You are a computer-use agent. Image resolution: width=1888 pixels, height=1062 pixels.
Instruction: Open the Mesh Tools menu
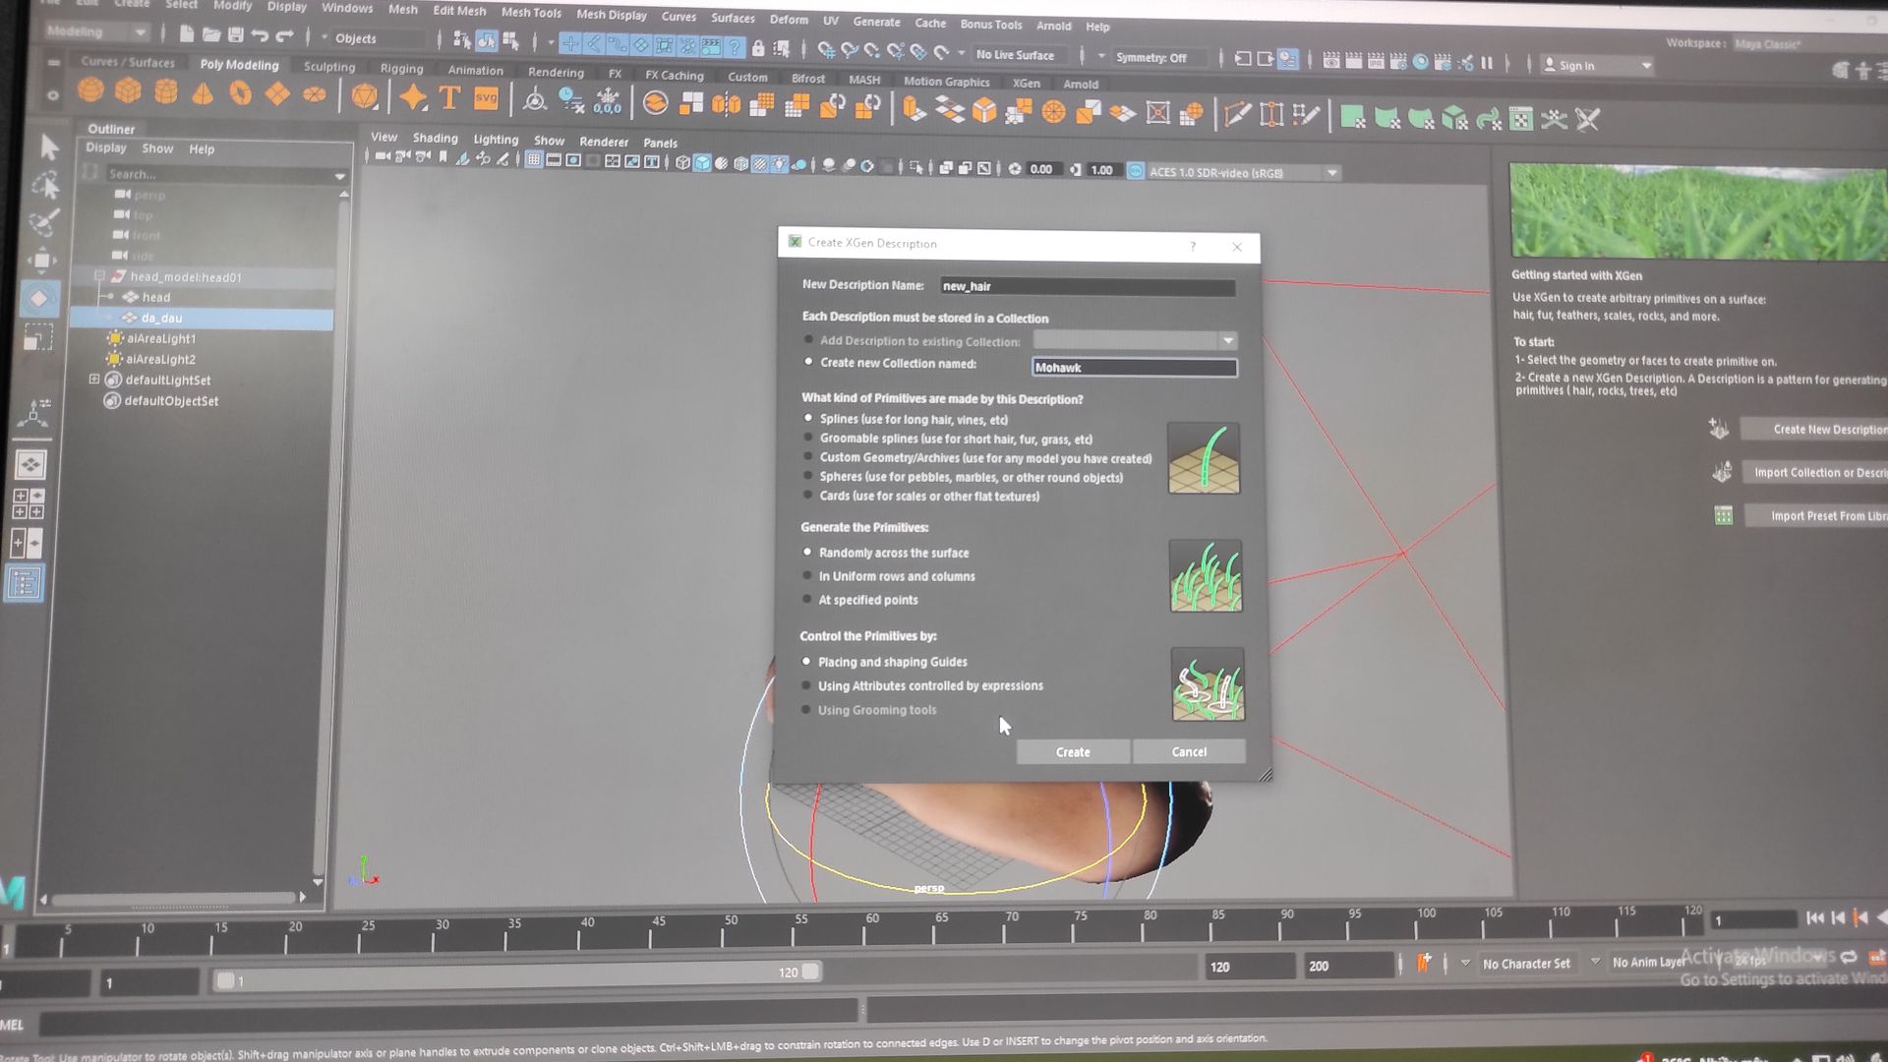click(530, 13)
